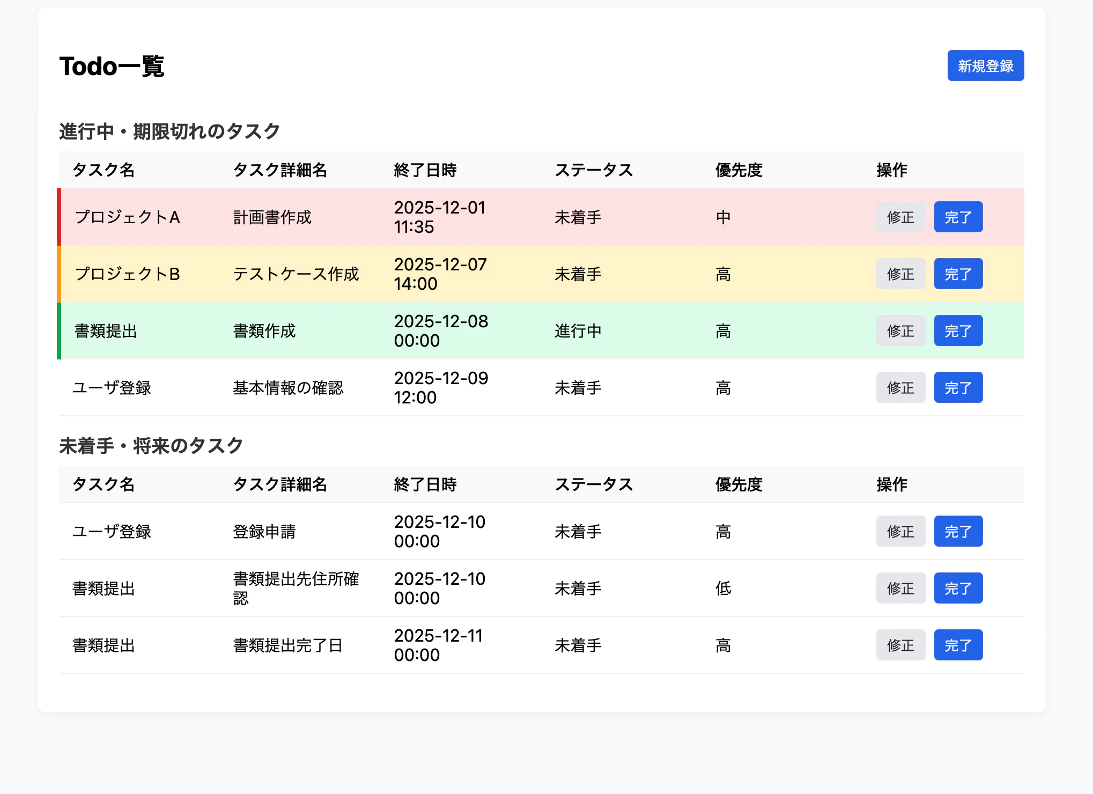The width and height of the screenshot is (1093, 794).
Task: Complete the 書類提出完了日 task
Action: [x=958, y=645]
